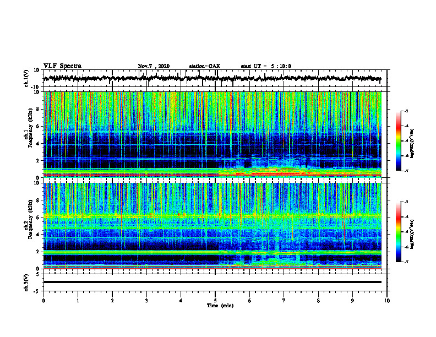Click the ch.2 spectrogram panel

(212, 226)
